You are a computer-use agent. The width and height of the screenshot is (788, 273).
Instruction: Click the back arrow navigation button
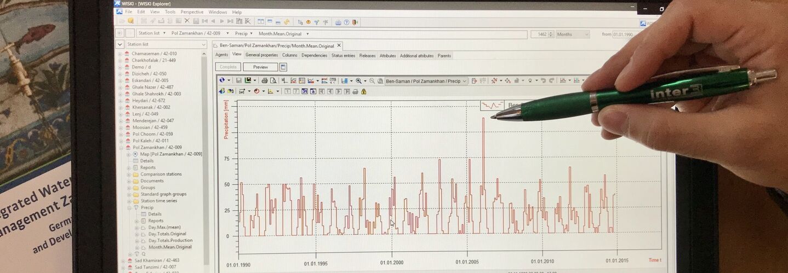click(x=121, y=33)
